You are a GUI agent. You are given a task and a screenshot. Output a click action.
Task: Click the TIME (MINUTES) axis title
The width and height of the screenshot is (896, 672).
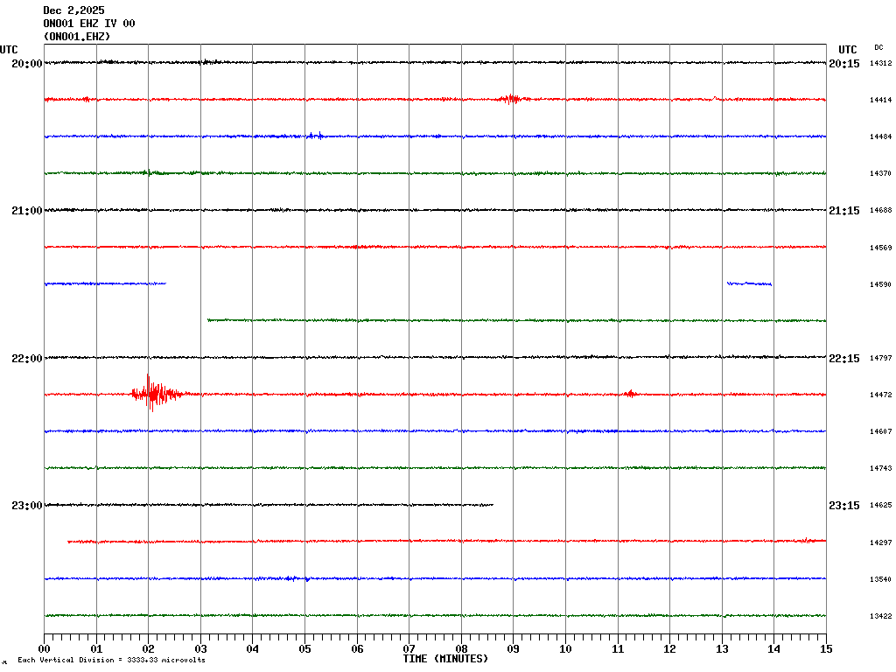click(445, 659)
